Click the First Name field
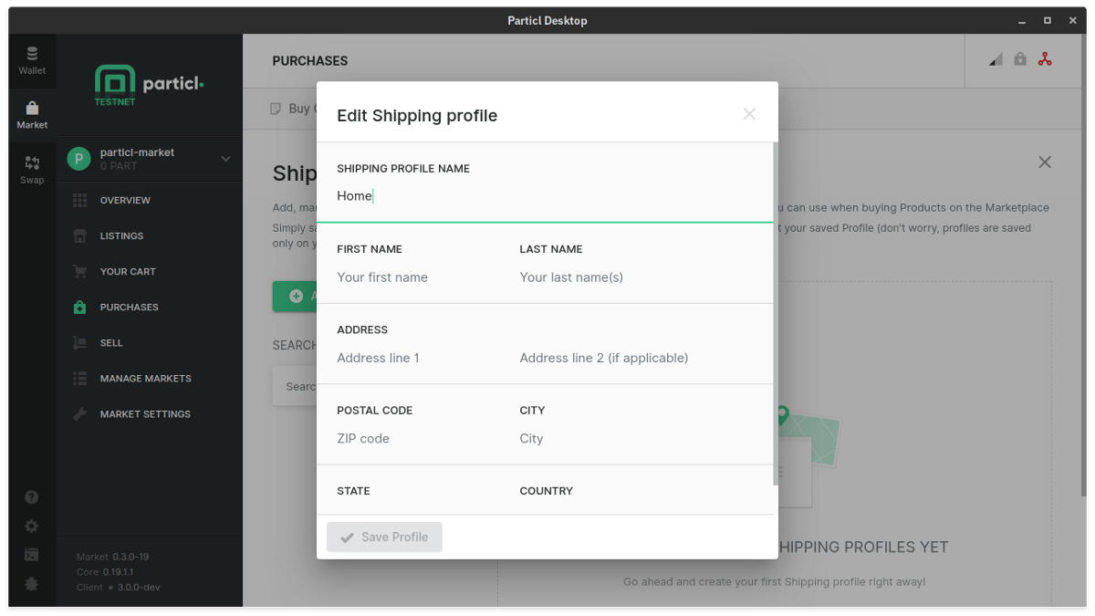The width and height of the screenshot is (1095, 616). click(418, 277)
